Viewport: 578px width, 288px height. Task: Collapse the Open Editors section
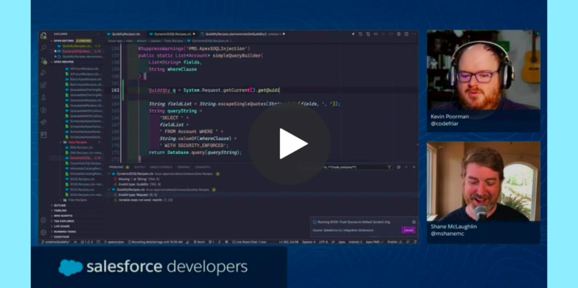click(x=63, y=41)
